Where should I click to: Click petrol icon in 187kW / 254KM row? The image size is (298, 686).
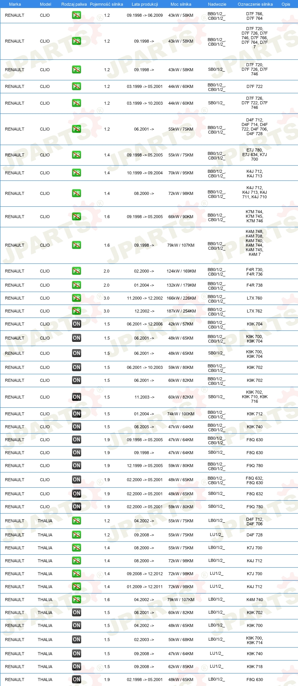pyautogui.click(x=77, y=311)
